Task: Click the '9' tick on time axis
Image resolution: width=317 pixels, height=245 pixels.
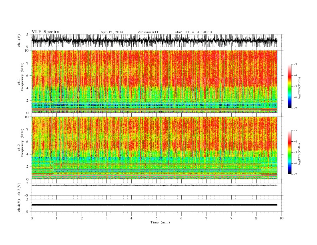Action: point(256,218)
